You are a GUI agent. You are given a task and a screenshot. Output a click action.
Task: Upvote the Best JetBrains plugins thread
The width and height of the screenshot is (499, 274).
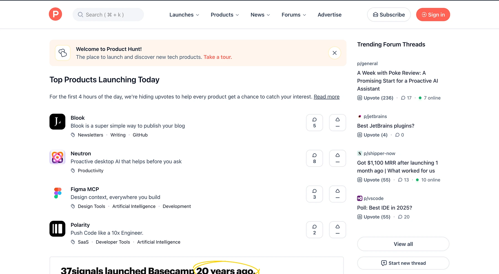(372, 135)
